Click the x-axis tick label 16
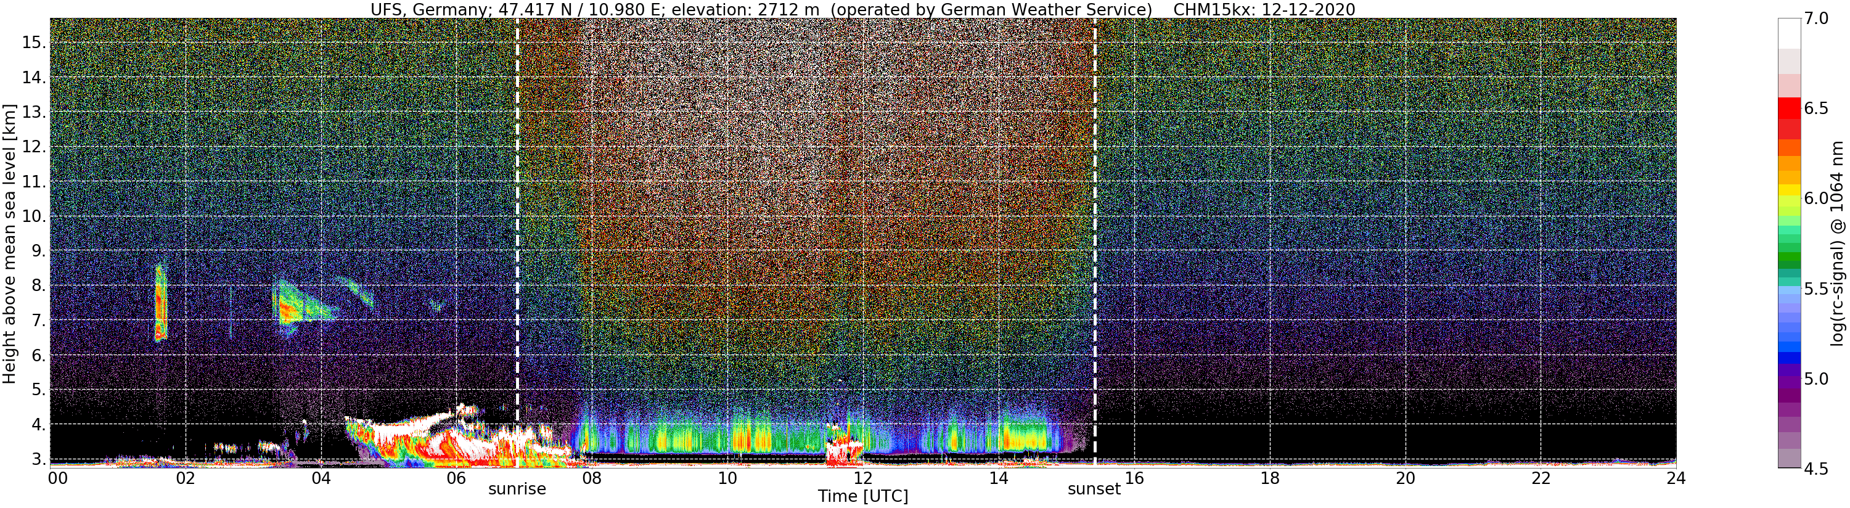The image size is (1850, 508). coord(1134,478)
